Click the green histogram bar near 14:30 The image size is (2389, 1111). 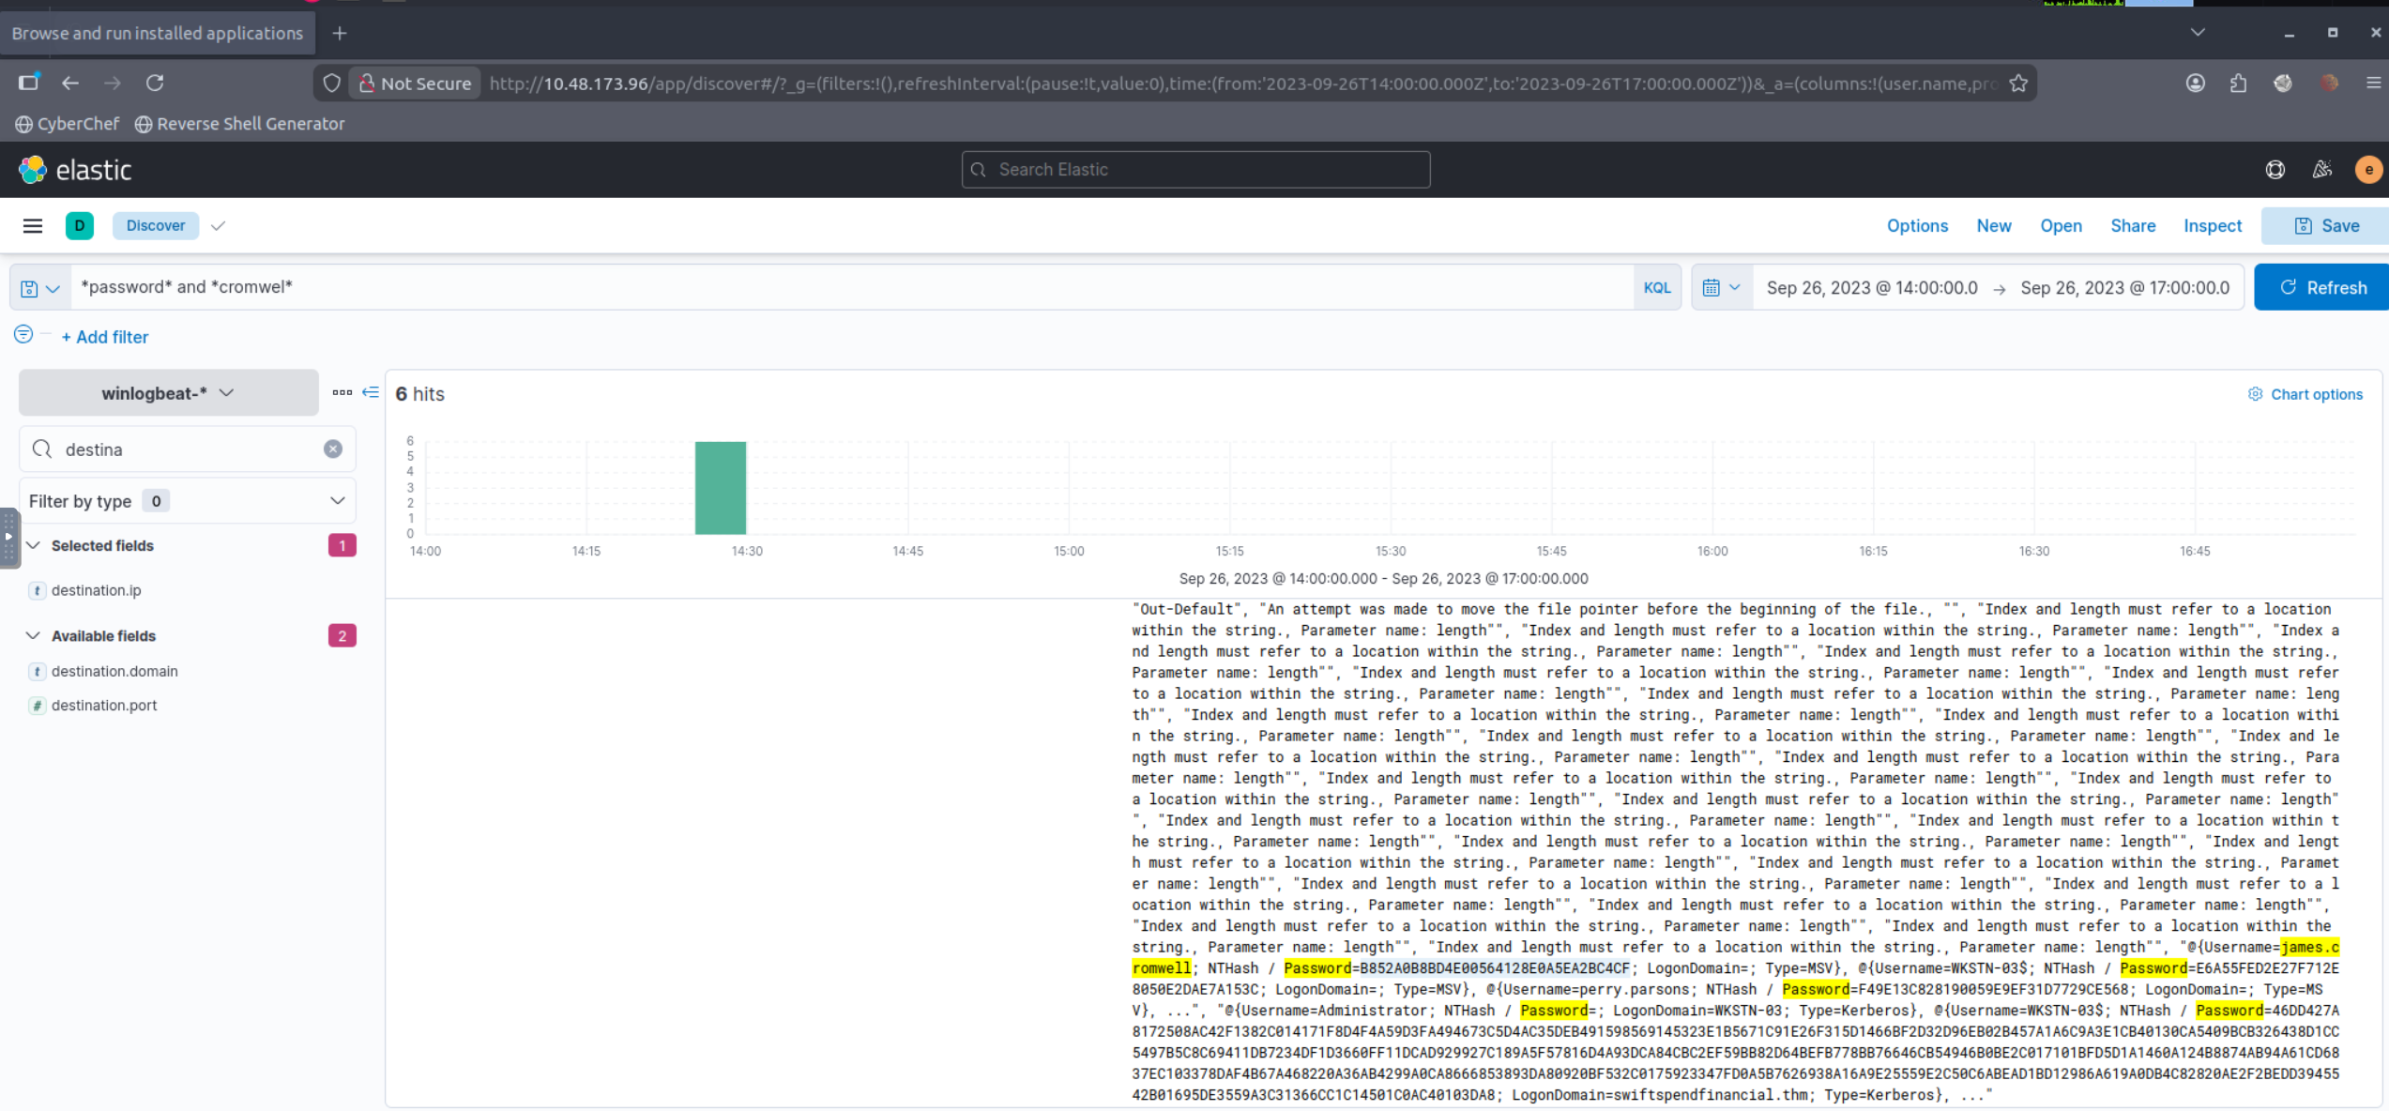[720, 488]
